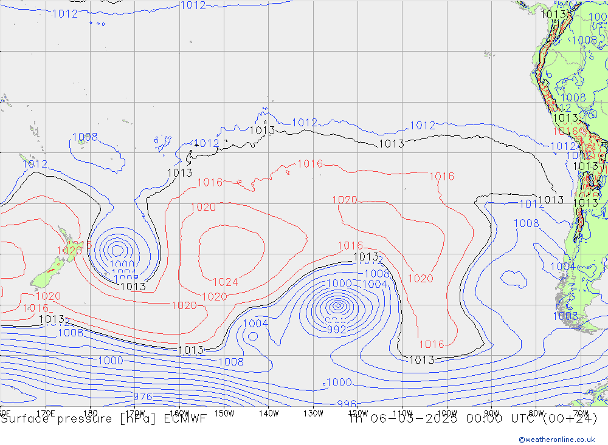The width and height of the screenshot is (608, 445).
Task: Click the 140W longitude label
Action: coord(269,413)
